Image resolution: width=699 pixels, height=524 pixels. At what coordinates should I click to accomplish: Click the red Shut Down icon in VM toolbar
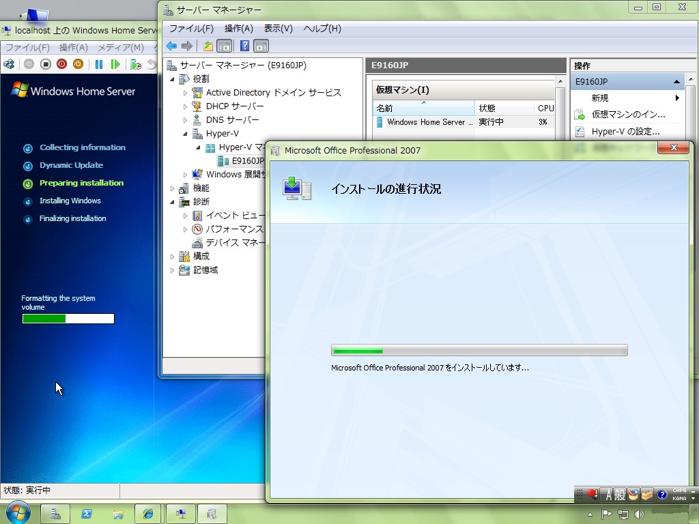point(61,64)
